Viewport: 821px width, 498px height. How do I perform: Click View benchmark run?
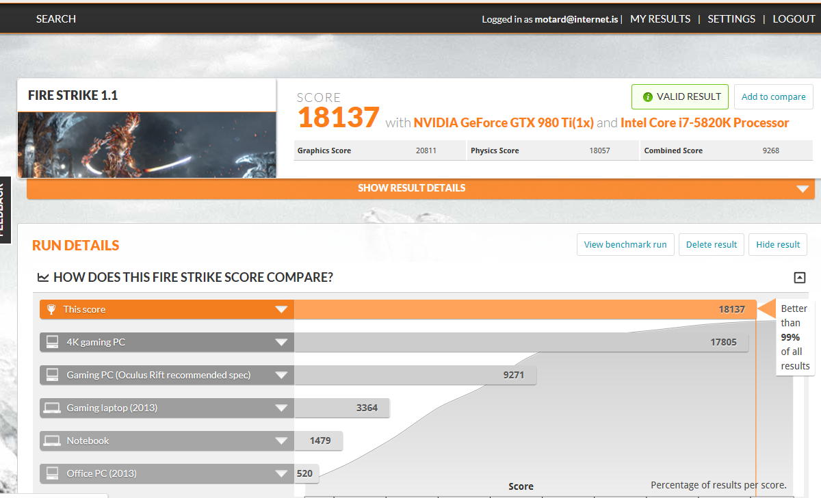625,244
